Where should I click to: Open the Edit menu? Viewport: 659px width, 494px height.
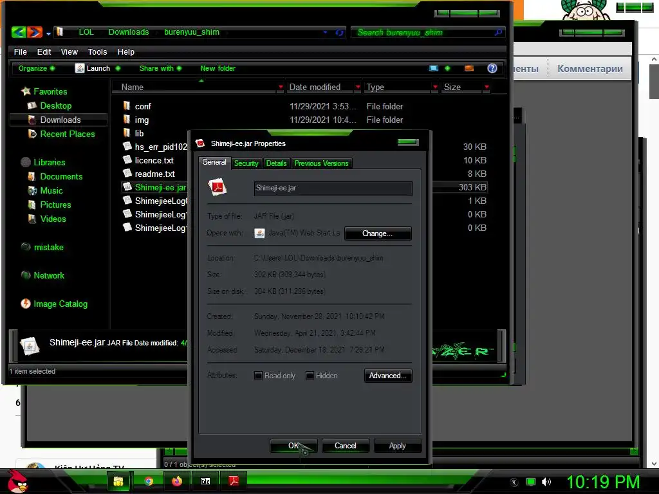[44, 51]
